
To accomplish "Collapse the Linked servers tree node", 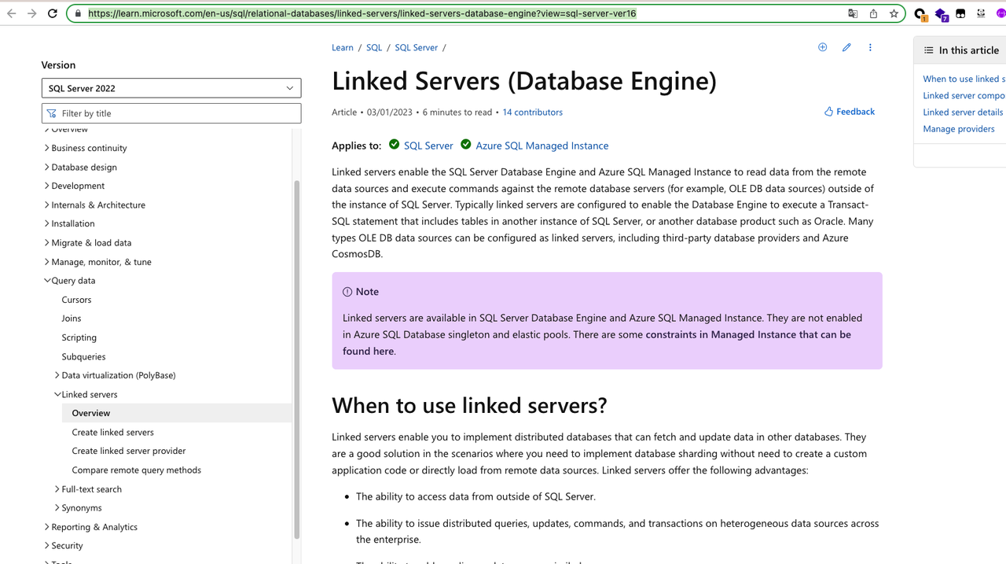I will (57, 394).
